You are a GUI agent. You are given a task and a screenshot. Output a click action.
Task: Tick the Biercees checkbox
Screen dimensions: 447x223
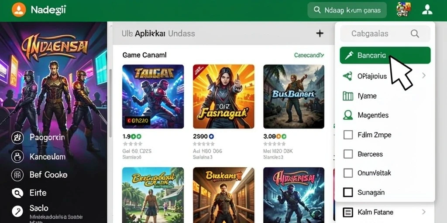coord(348,154)
